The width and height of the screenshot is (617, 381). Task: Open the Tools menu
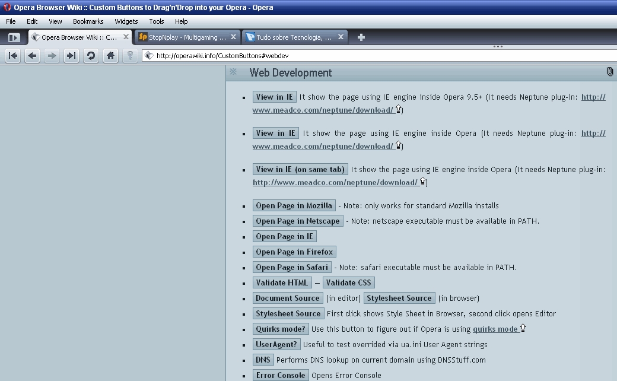click(x=156, y=21)
